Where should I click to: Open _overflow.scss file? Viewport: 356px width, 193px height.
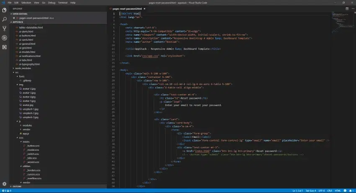(34, 178)
